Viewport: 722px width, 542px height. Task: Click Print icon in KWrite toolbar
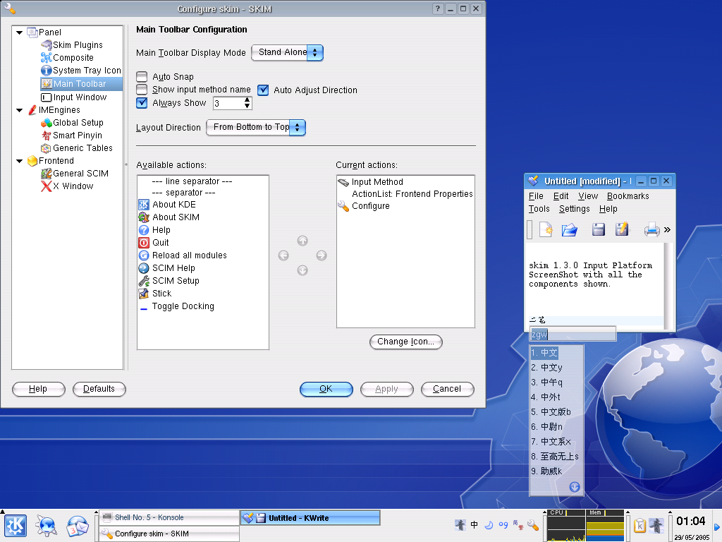651,229
